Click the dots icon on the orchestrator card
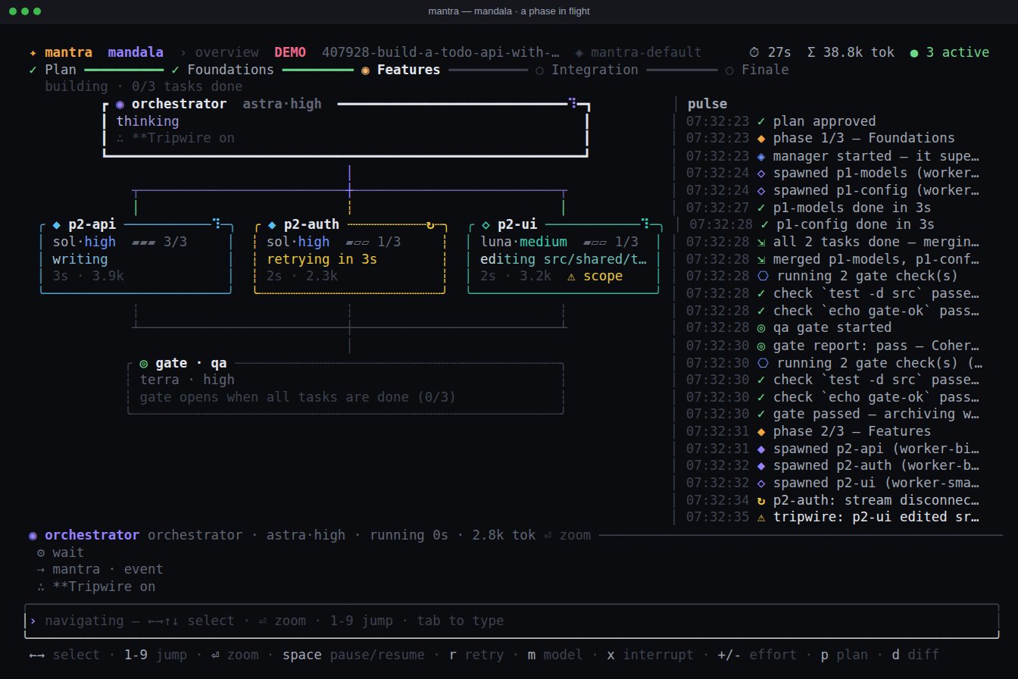 pos(573,103)
